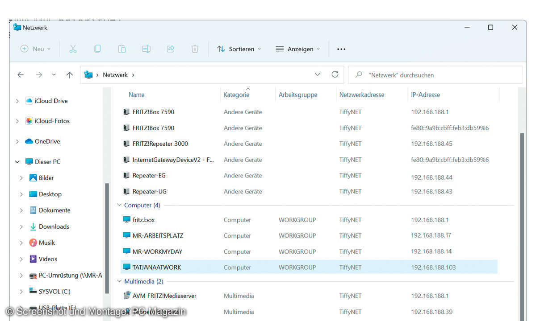Open the Anzeigen dropdown
This screenshot has height=321, width=536.
click(298, 49)
